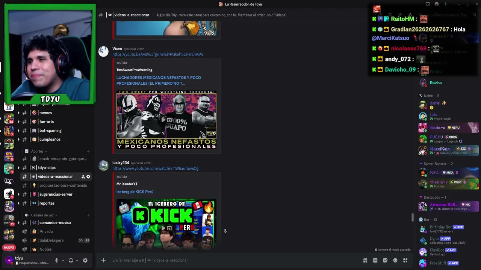The height and width of the screenshot is (270, 481).
Task: Open the Inbox icon in title bar
Action: coord(428,4)
